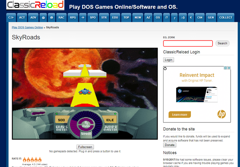Screen dimensions: 240x167
Task: Click the SkyRoads page heading
Action: [26, 38]
